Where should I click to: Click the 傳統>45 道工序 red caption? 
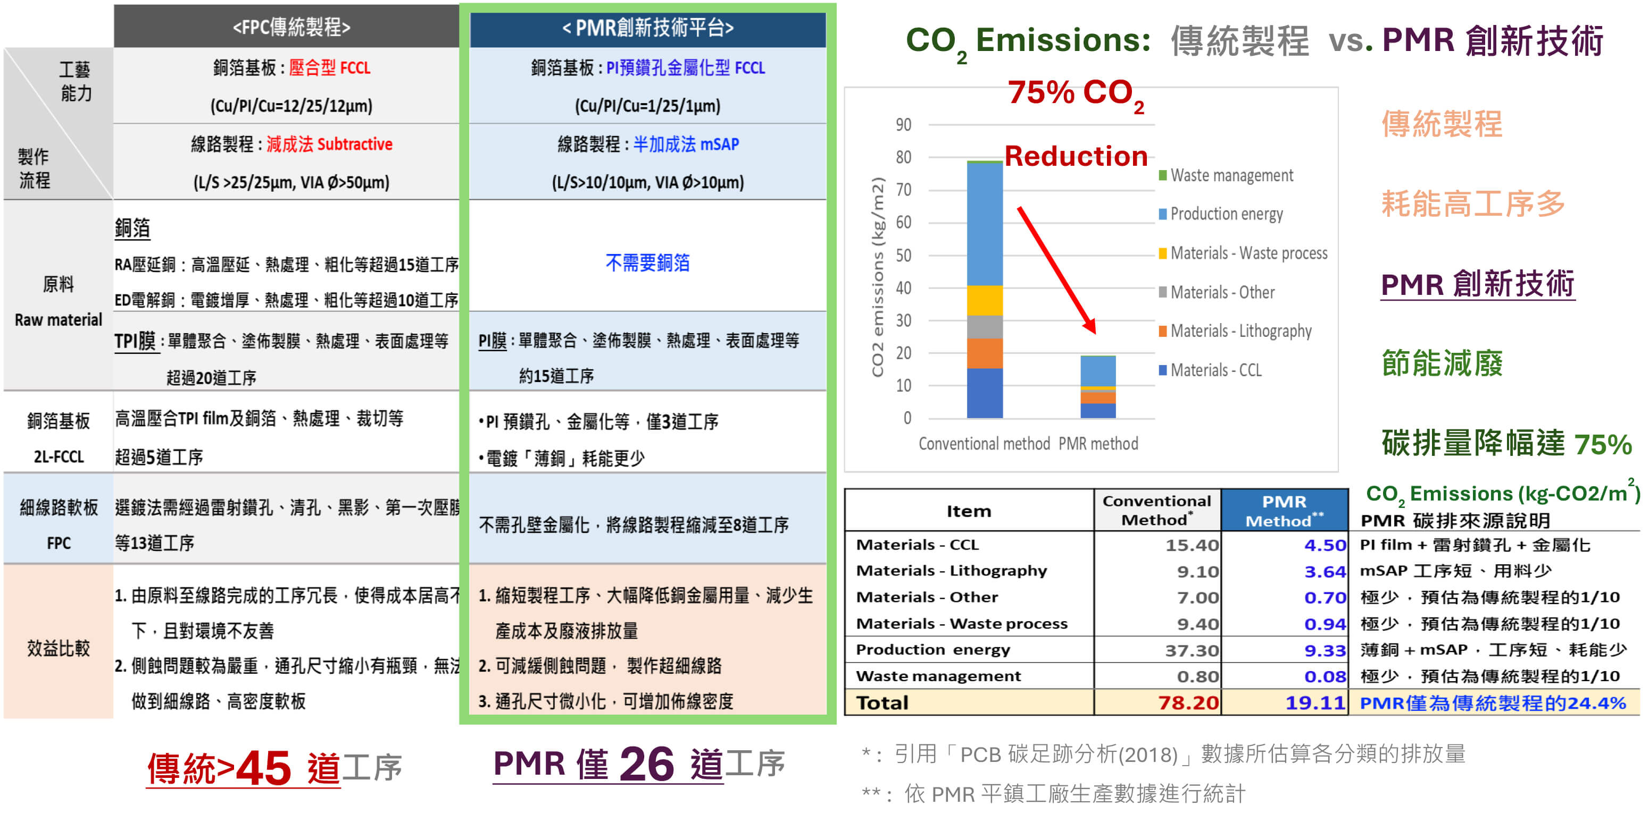tap(274, 768)
